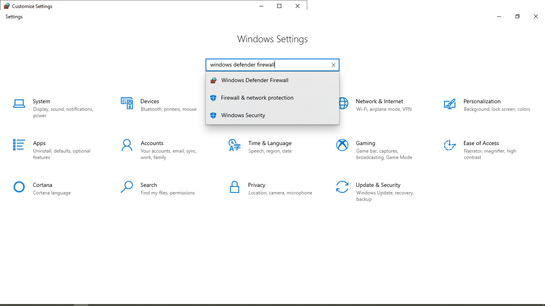Click 'Uninstall, defaults, optional features' text

(62, 154)
